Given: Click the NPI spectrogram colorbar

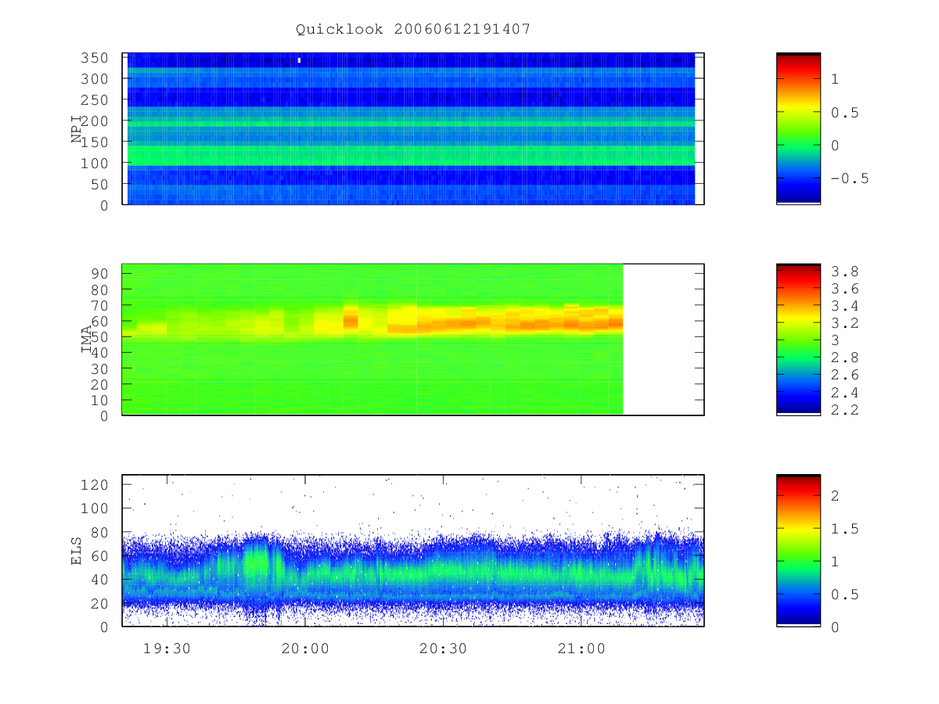Looking at the screenshot, I should (798, 128).
